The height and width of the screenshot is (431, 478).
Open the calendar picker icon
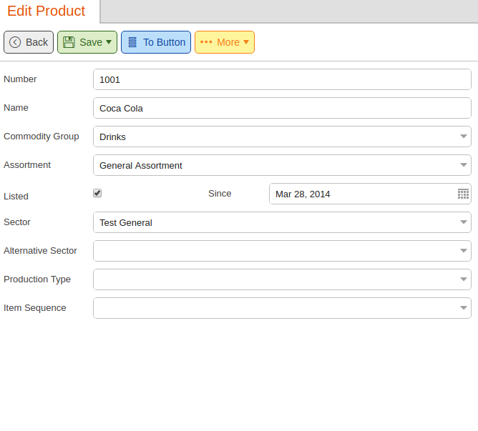pos(463,194)
